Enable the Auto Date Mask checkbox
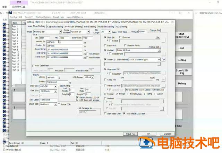Image resolution: width=222 pixels, height=153 pixels. click(34, 65)
